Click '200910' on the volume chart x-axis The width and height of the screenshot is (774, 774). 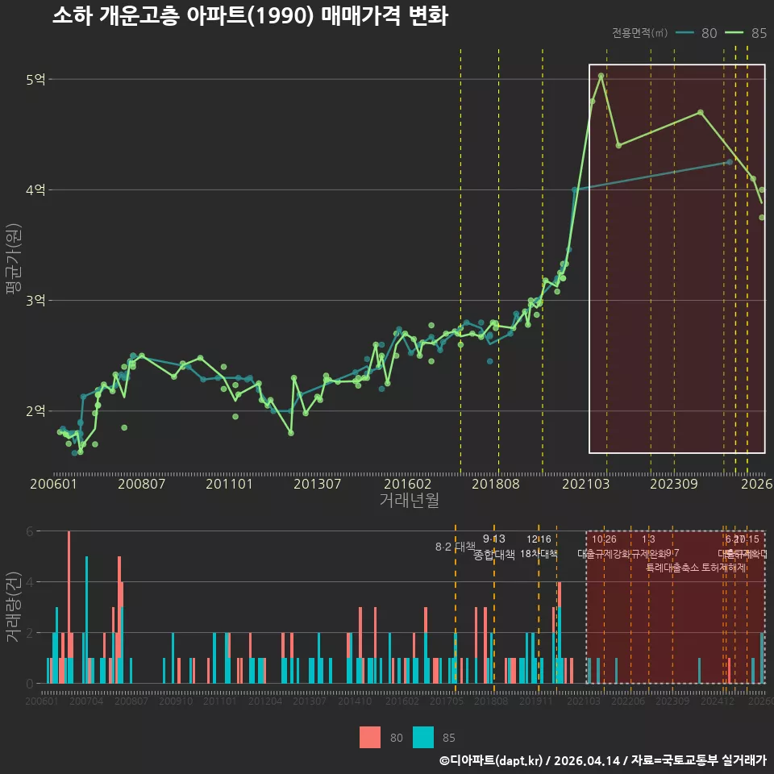176,701
